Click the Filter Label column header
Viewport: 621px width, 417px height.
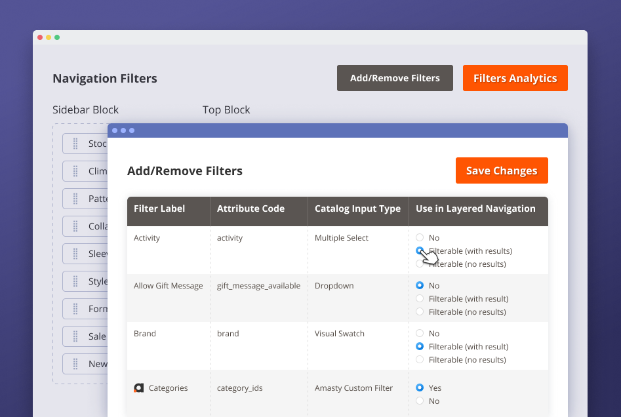(159, 208)
